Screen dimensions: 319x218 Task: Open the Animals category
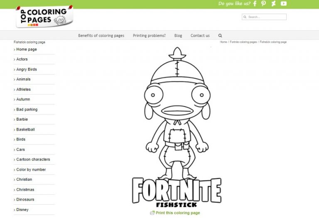23,79
